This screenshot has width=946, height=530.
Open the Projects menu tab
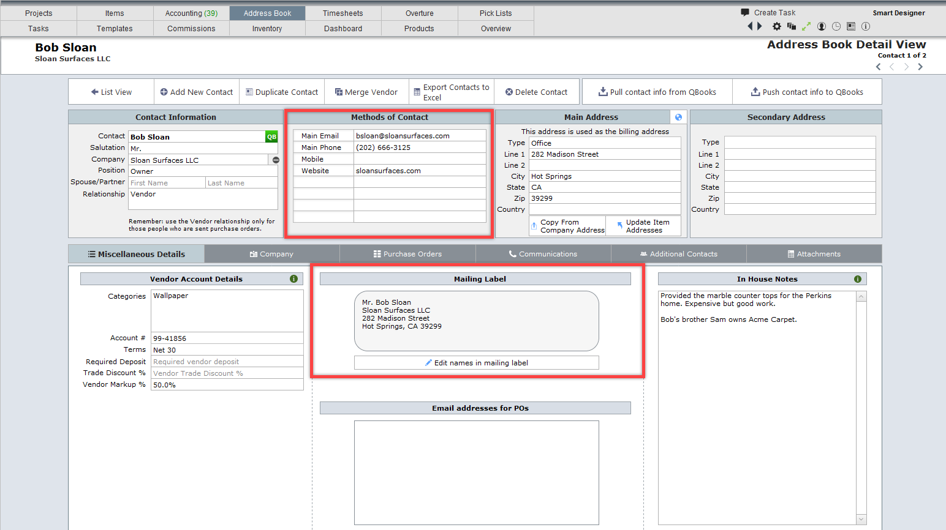(x=39, y=13)
